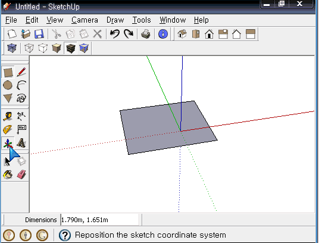This screenshot has width=319, height=243.
Task: Open the Camera menu
Action: (x=85, y=20)
